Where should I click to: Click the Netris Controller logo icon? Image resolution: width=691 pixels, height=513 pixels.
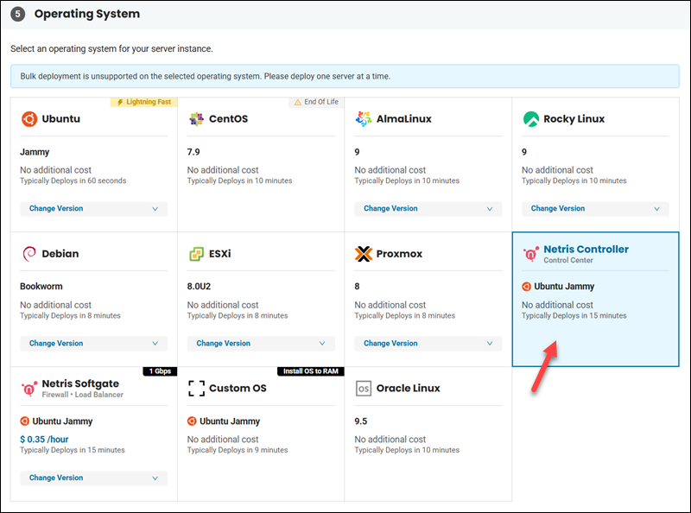[531, 254]
